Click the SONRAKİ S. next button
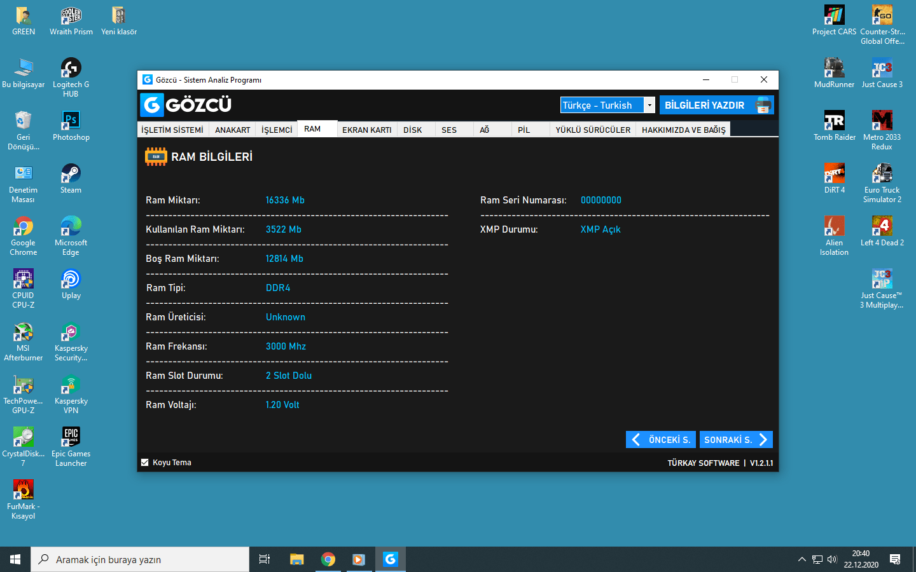The image size is (916, 572). pos(736,440)
